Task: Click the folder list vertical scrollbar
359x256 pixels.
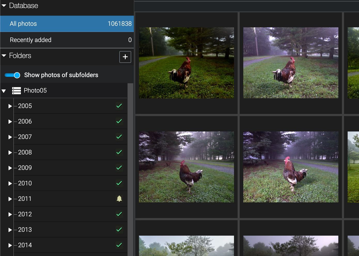Action: point(130,169)
